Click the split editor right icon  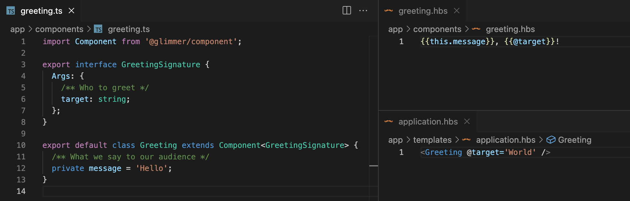[x=347, y=11]
